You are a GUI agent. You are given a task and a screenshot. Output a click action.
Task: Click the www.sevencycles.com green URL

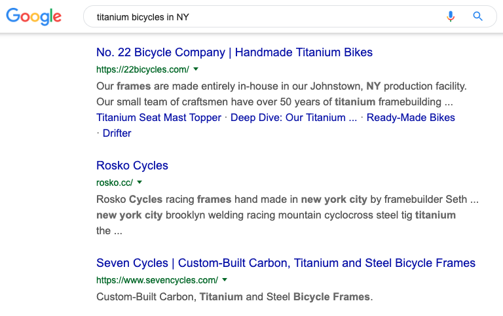[157, 280]
